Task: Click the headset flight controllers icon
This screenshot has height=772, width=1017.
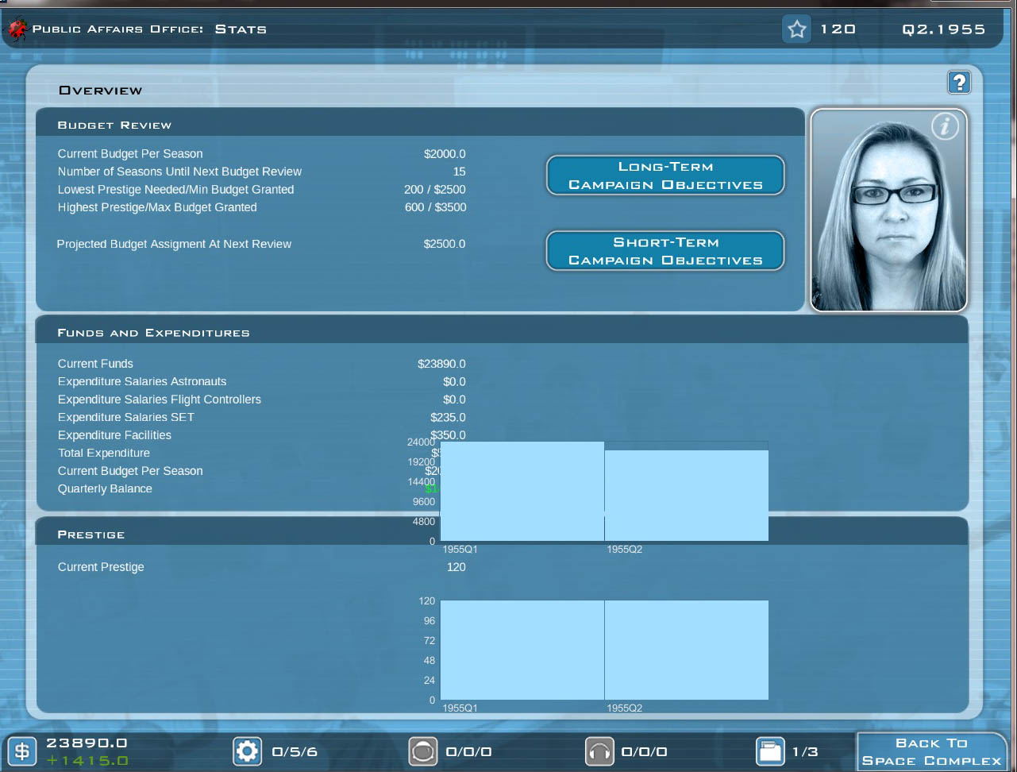Action: pos(599,751)
